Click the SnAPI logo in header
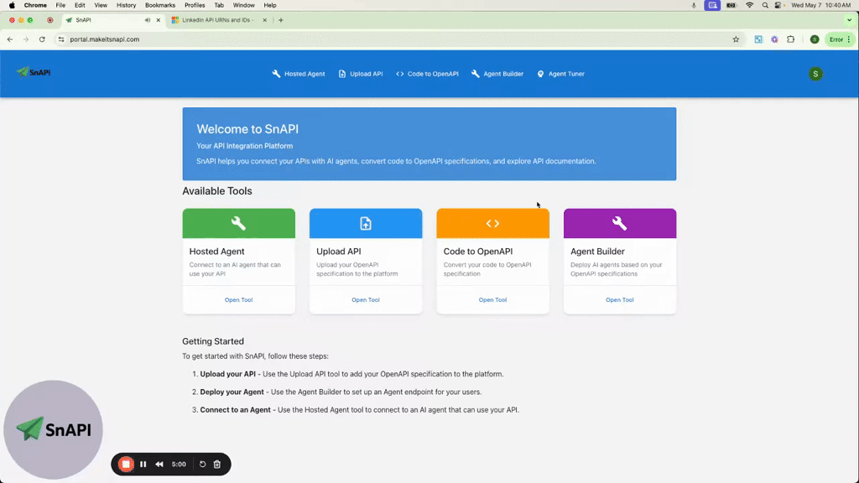This screenshot has width=859, height=483. pyautogui.click(x=34, y=72)
